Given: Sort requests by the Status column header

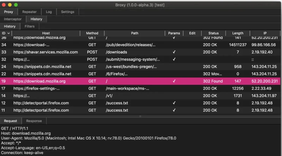Looking at the screenshot, I should point(213,33).
